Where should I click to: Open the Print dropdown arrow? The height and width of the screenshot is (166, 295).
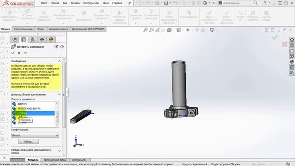pyautogui.click(x=171, y=3)
